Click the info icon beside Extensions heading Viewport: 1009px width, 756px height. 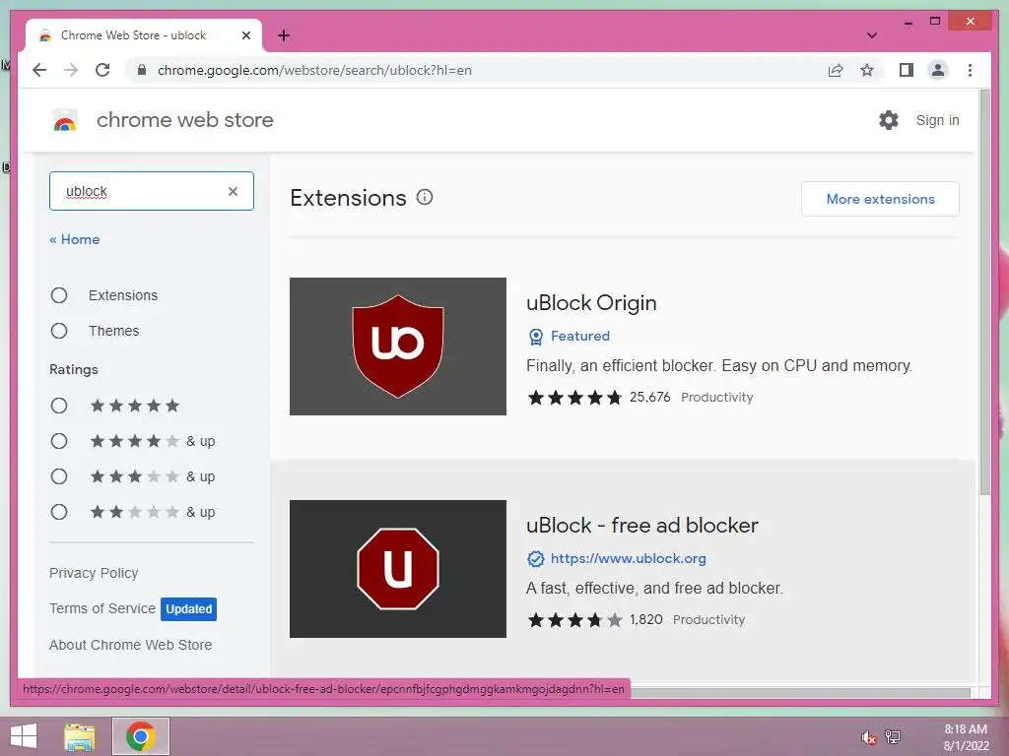pos(425,197)
